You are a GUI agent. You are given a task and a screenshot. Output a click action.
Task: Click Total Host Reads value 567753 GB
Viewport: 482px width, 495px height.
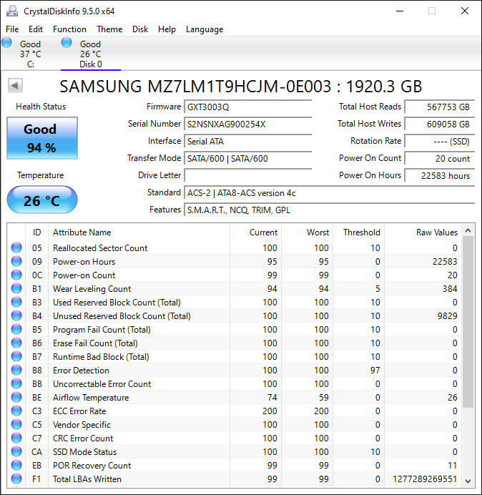point(440,107)
